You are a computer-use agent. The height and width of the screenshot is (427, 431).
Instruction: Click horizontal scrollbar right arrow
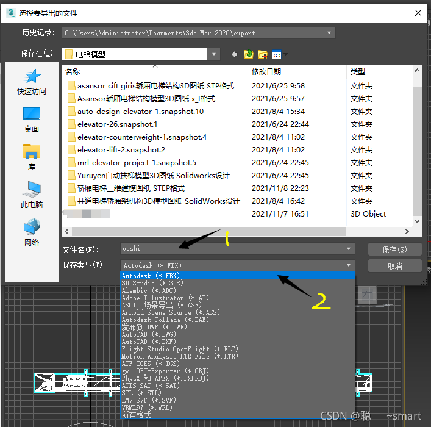(x=407, y=232)
